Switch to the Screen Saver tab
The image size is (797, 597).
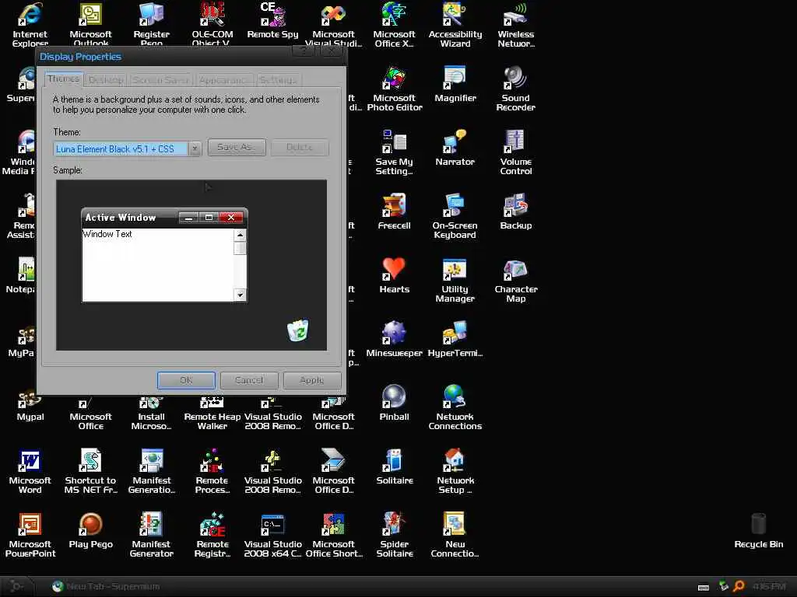(160, 80)
